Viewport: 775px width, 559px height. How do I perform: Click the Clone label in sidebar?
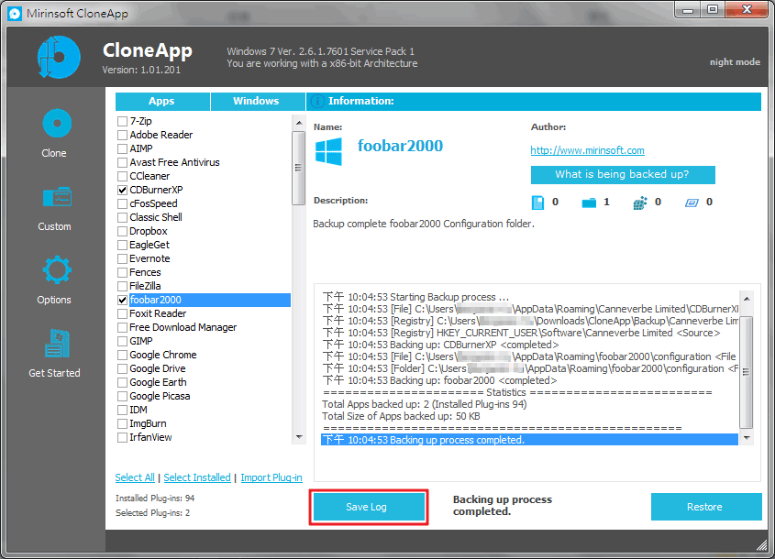[54, 154]
